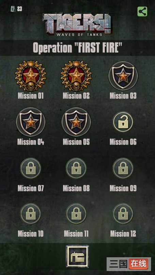Share via the green share icon

click(x=142, y=12)
